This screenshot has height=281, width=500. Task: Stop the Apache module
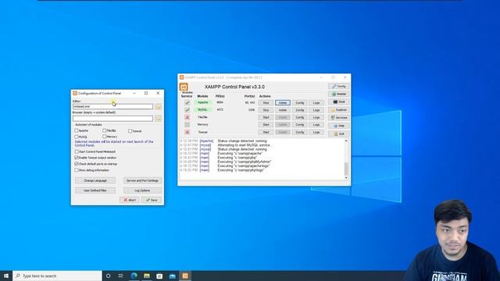coord(266,103)
